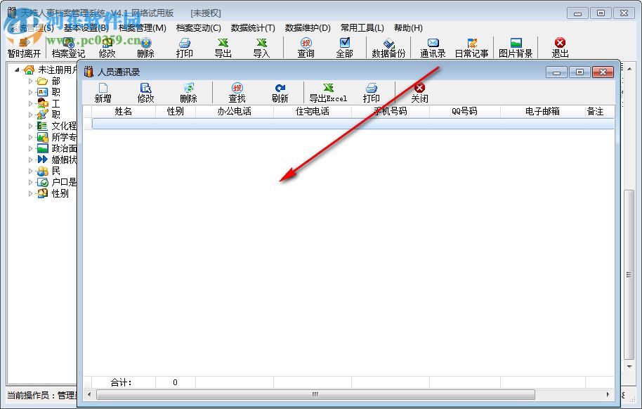The height and width of the screenshot is (409, 642).
Task: Open 日常记事 from the toolbar
Action: (x=472, y=48)
